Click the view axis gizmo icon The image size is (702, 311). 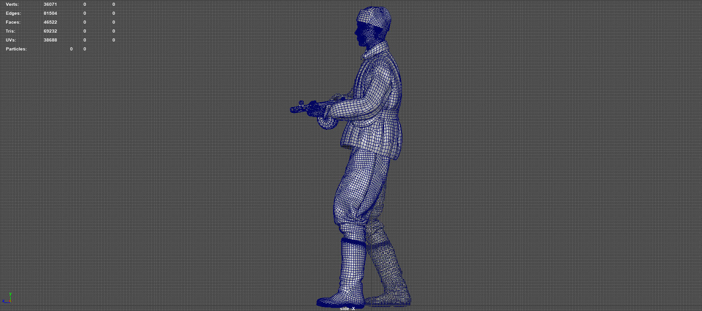7,299
